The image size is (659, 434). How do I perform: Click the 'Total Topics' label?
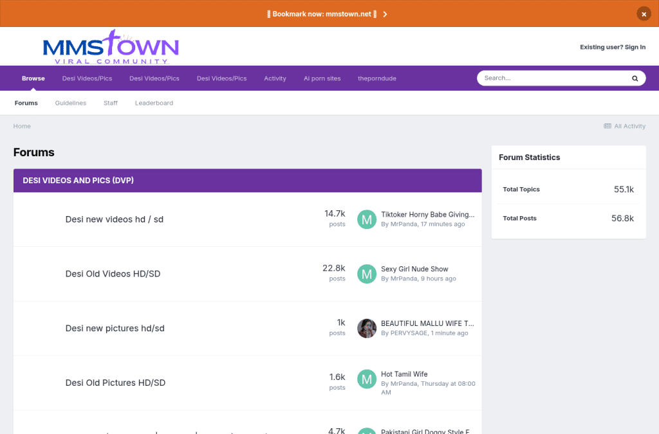point(521,189)
